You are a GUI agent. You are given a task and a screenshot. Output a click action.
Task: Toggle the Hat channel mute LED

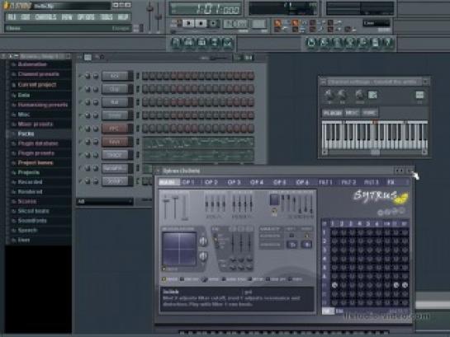tap(80, 102)
